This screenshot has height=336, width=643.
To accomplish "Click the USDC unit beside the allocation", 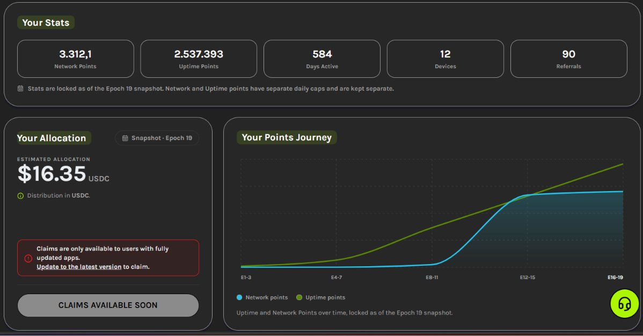I will click(99, 179).
